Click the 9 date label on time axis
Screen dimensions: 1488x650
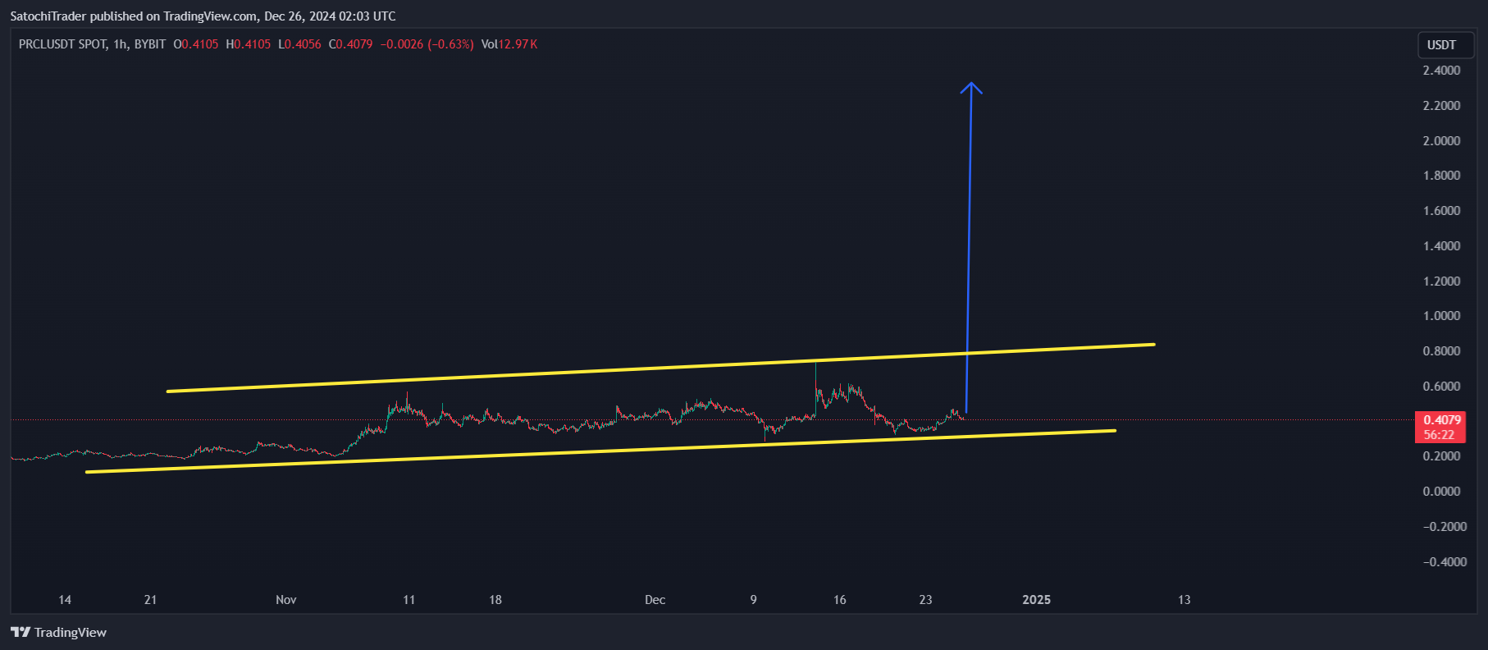point(753,600)
